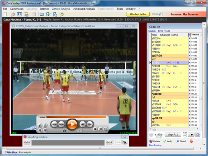Click the scouting code input field
Image resolution: width=208 pixels, height=156 pixels.
point(68,143)
